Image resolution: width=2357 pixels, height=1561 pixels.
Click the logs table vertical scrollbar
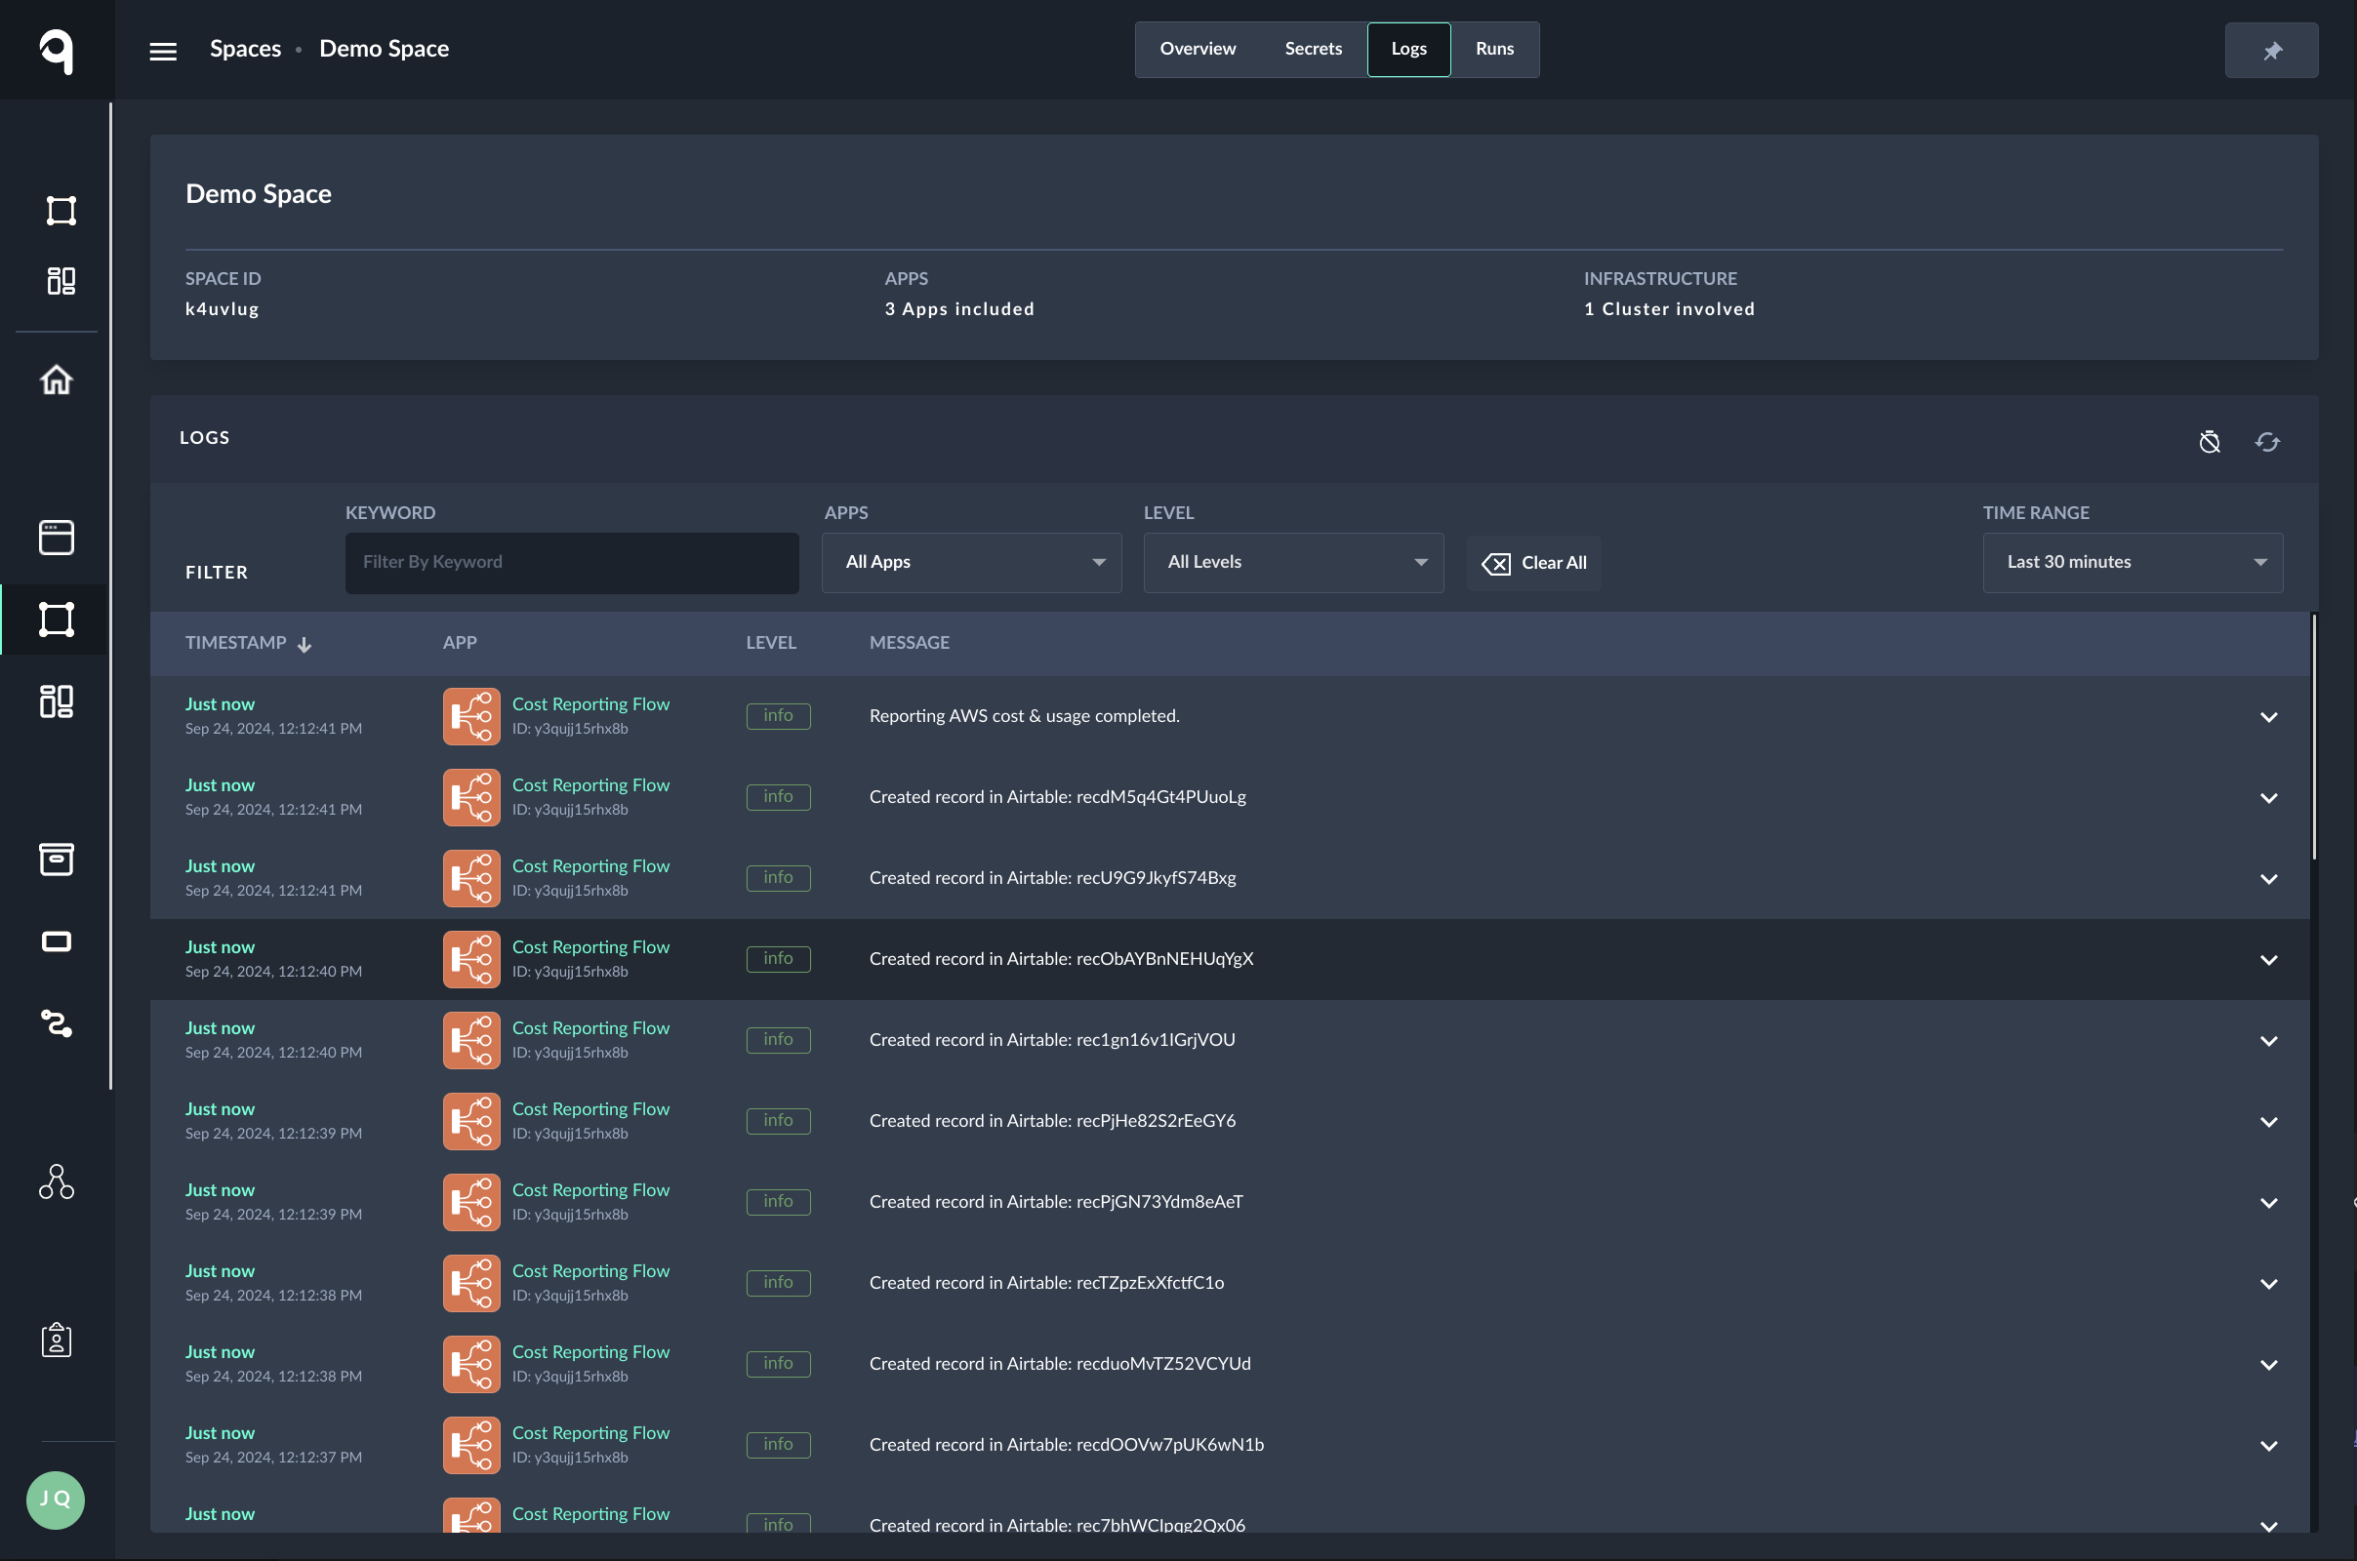2313,737
